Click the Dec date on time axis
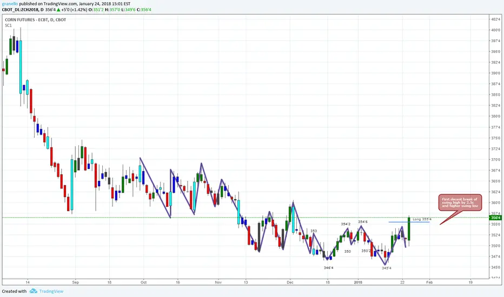Screen dimensions: 504x297 pyautogui.click(x=290, y=282)
